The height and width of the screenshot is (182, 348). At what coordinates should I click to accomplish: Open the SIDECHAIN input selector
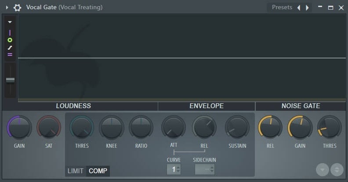(x=205, y=170)
